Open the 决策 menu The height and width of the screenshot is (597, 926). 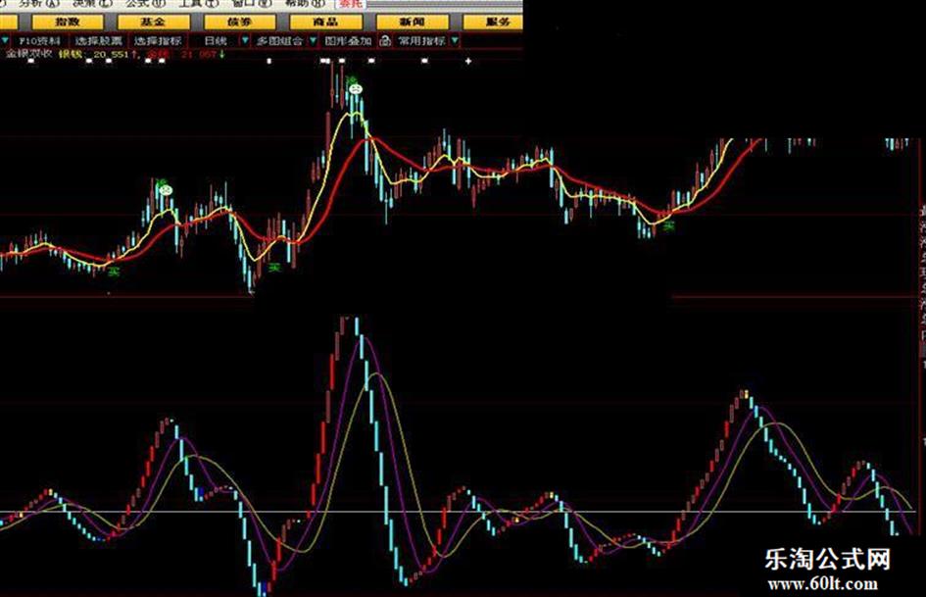pos(92,4)
